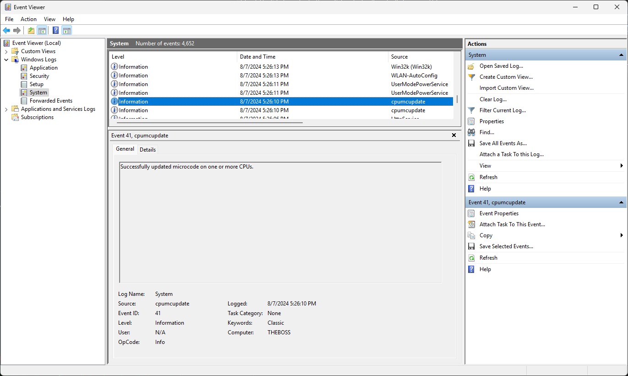This screenshot has width=628, height=376.
Task: Open the View submenu arrow
Action: pos(622,166)
